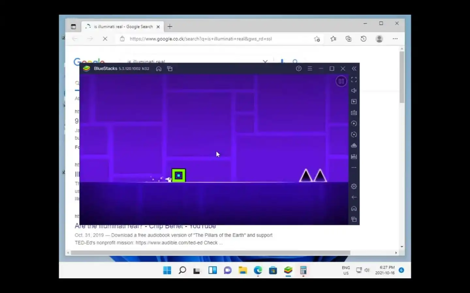This screenshot has width=470, height=293.
Task: Close the BlueStacks window
Action: click(343, 68)
